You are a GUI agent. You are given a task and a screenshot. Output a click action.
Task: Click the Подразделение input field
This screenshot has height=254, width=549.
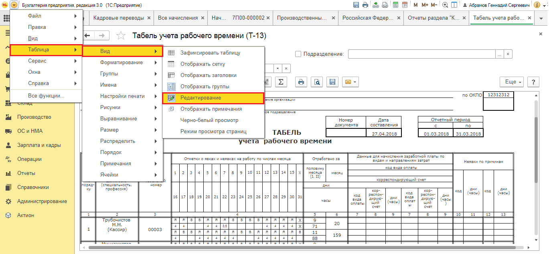(x=422, y=54)
